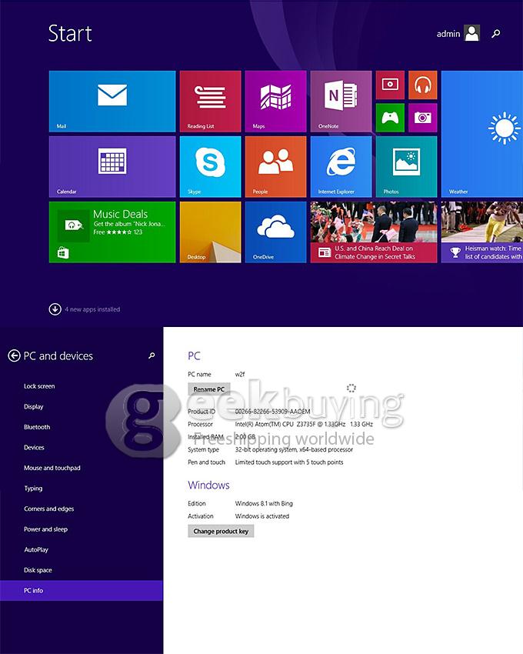Viewport: 523px width, 654px height.
Task: Click the 'Windows 8.1 with Bing' edition text
Action: point(264,503)
